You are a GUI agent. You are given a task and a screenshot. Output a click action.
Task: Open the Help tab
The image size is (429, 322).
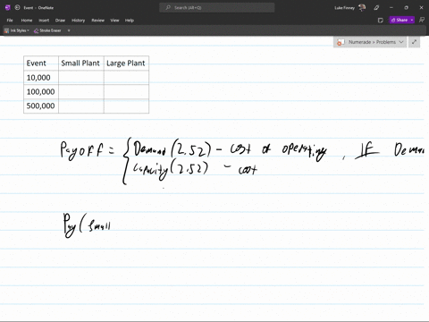click(130, 21)
